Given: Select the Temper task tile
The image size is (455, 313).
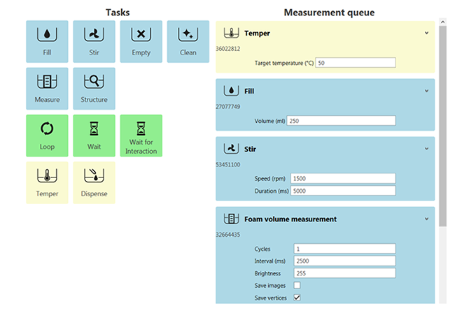Looking at the screenshot, I should [47, 182].
